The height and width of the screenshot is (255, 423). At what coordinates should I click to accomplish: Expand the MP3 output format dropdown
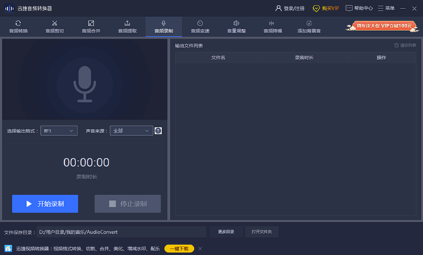[59, 131]
